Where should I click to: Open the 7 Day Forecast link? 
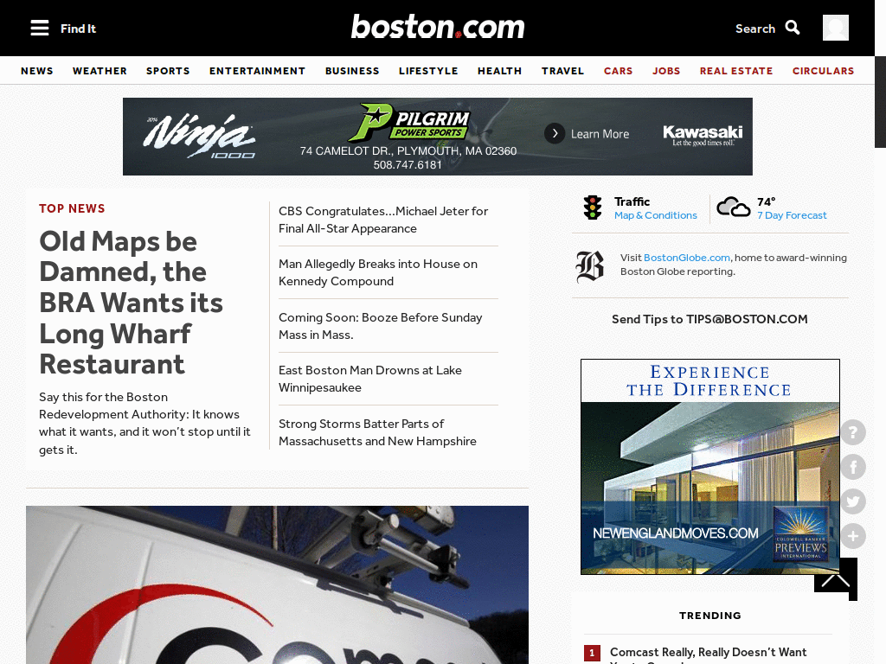point(792,215)
